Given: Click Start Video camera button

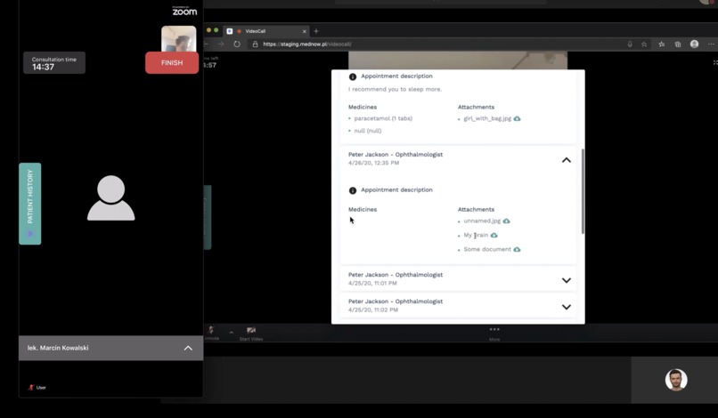Looking at the screenshot, I should pyautogui.click(x=251, y=333).
